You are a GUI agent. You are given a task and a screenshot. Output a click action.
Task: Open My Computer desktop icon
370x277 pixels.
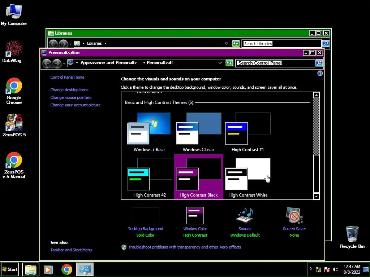[14, 14]
